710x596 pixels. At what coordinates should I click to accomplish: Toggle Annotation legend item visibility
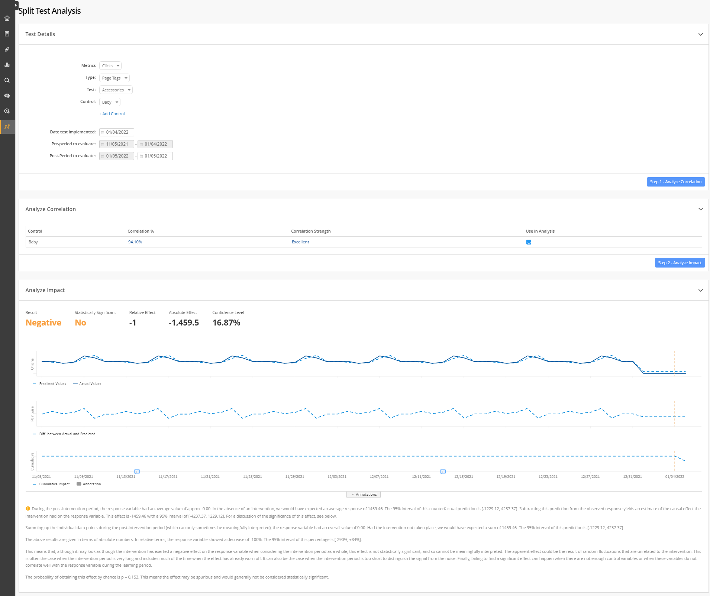coord(89,484)
